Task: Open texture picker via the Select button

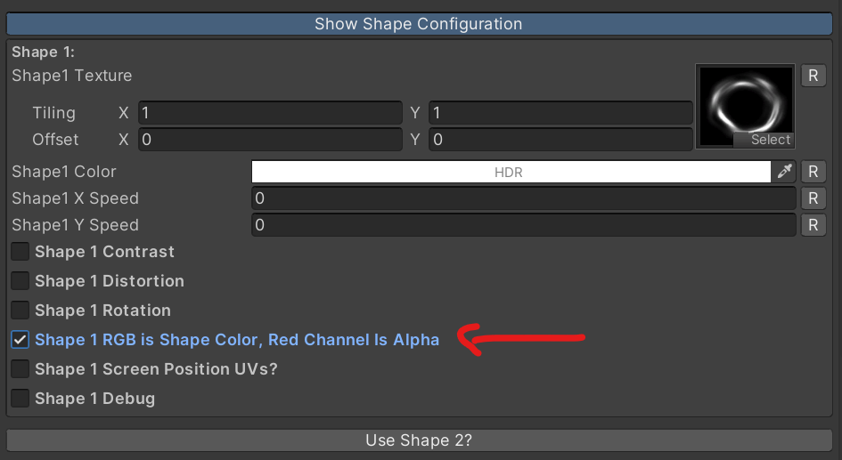Action: (764, 140)
